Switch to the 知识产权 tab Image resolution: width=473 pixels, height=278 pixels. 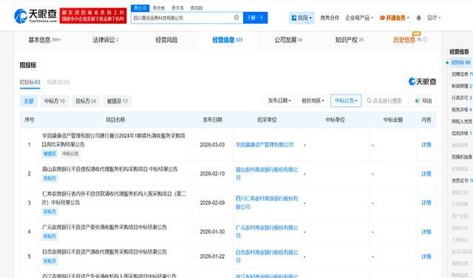click(x=350, y=40)
